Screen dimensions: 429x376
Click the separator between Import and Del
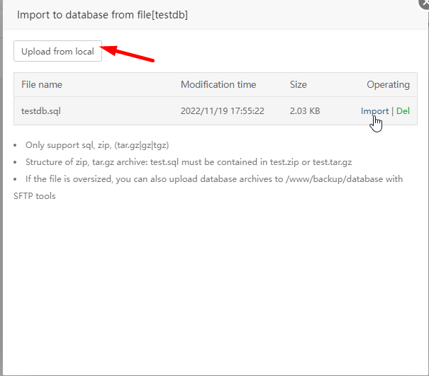(x=393, y=111)
